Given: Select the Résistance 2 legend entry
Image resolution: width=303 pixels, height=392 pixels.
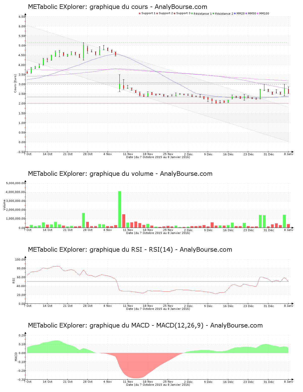Looking at the screenshot, I should [223, 13].
